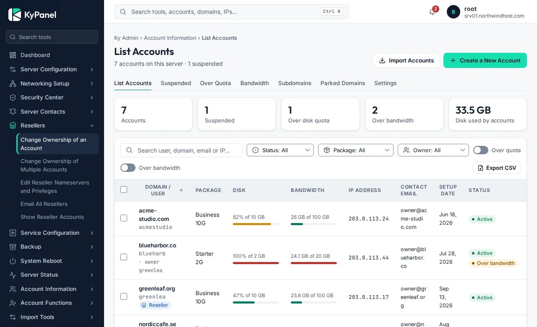Click the Dashboard grid icon
The width and height of the screenshot is (537, 327).
tap(13, 55)
